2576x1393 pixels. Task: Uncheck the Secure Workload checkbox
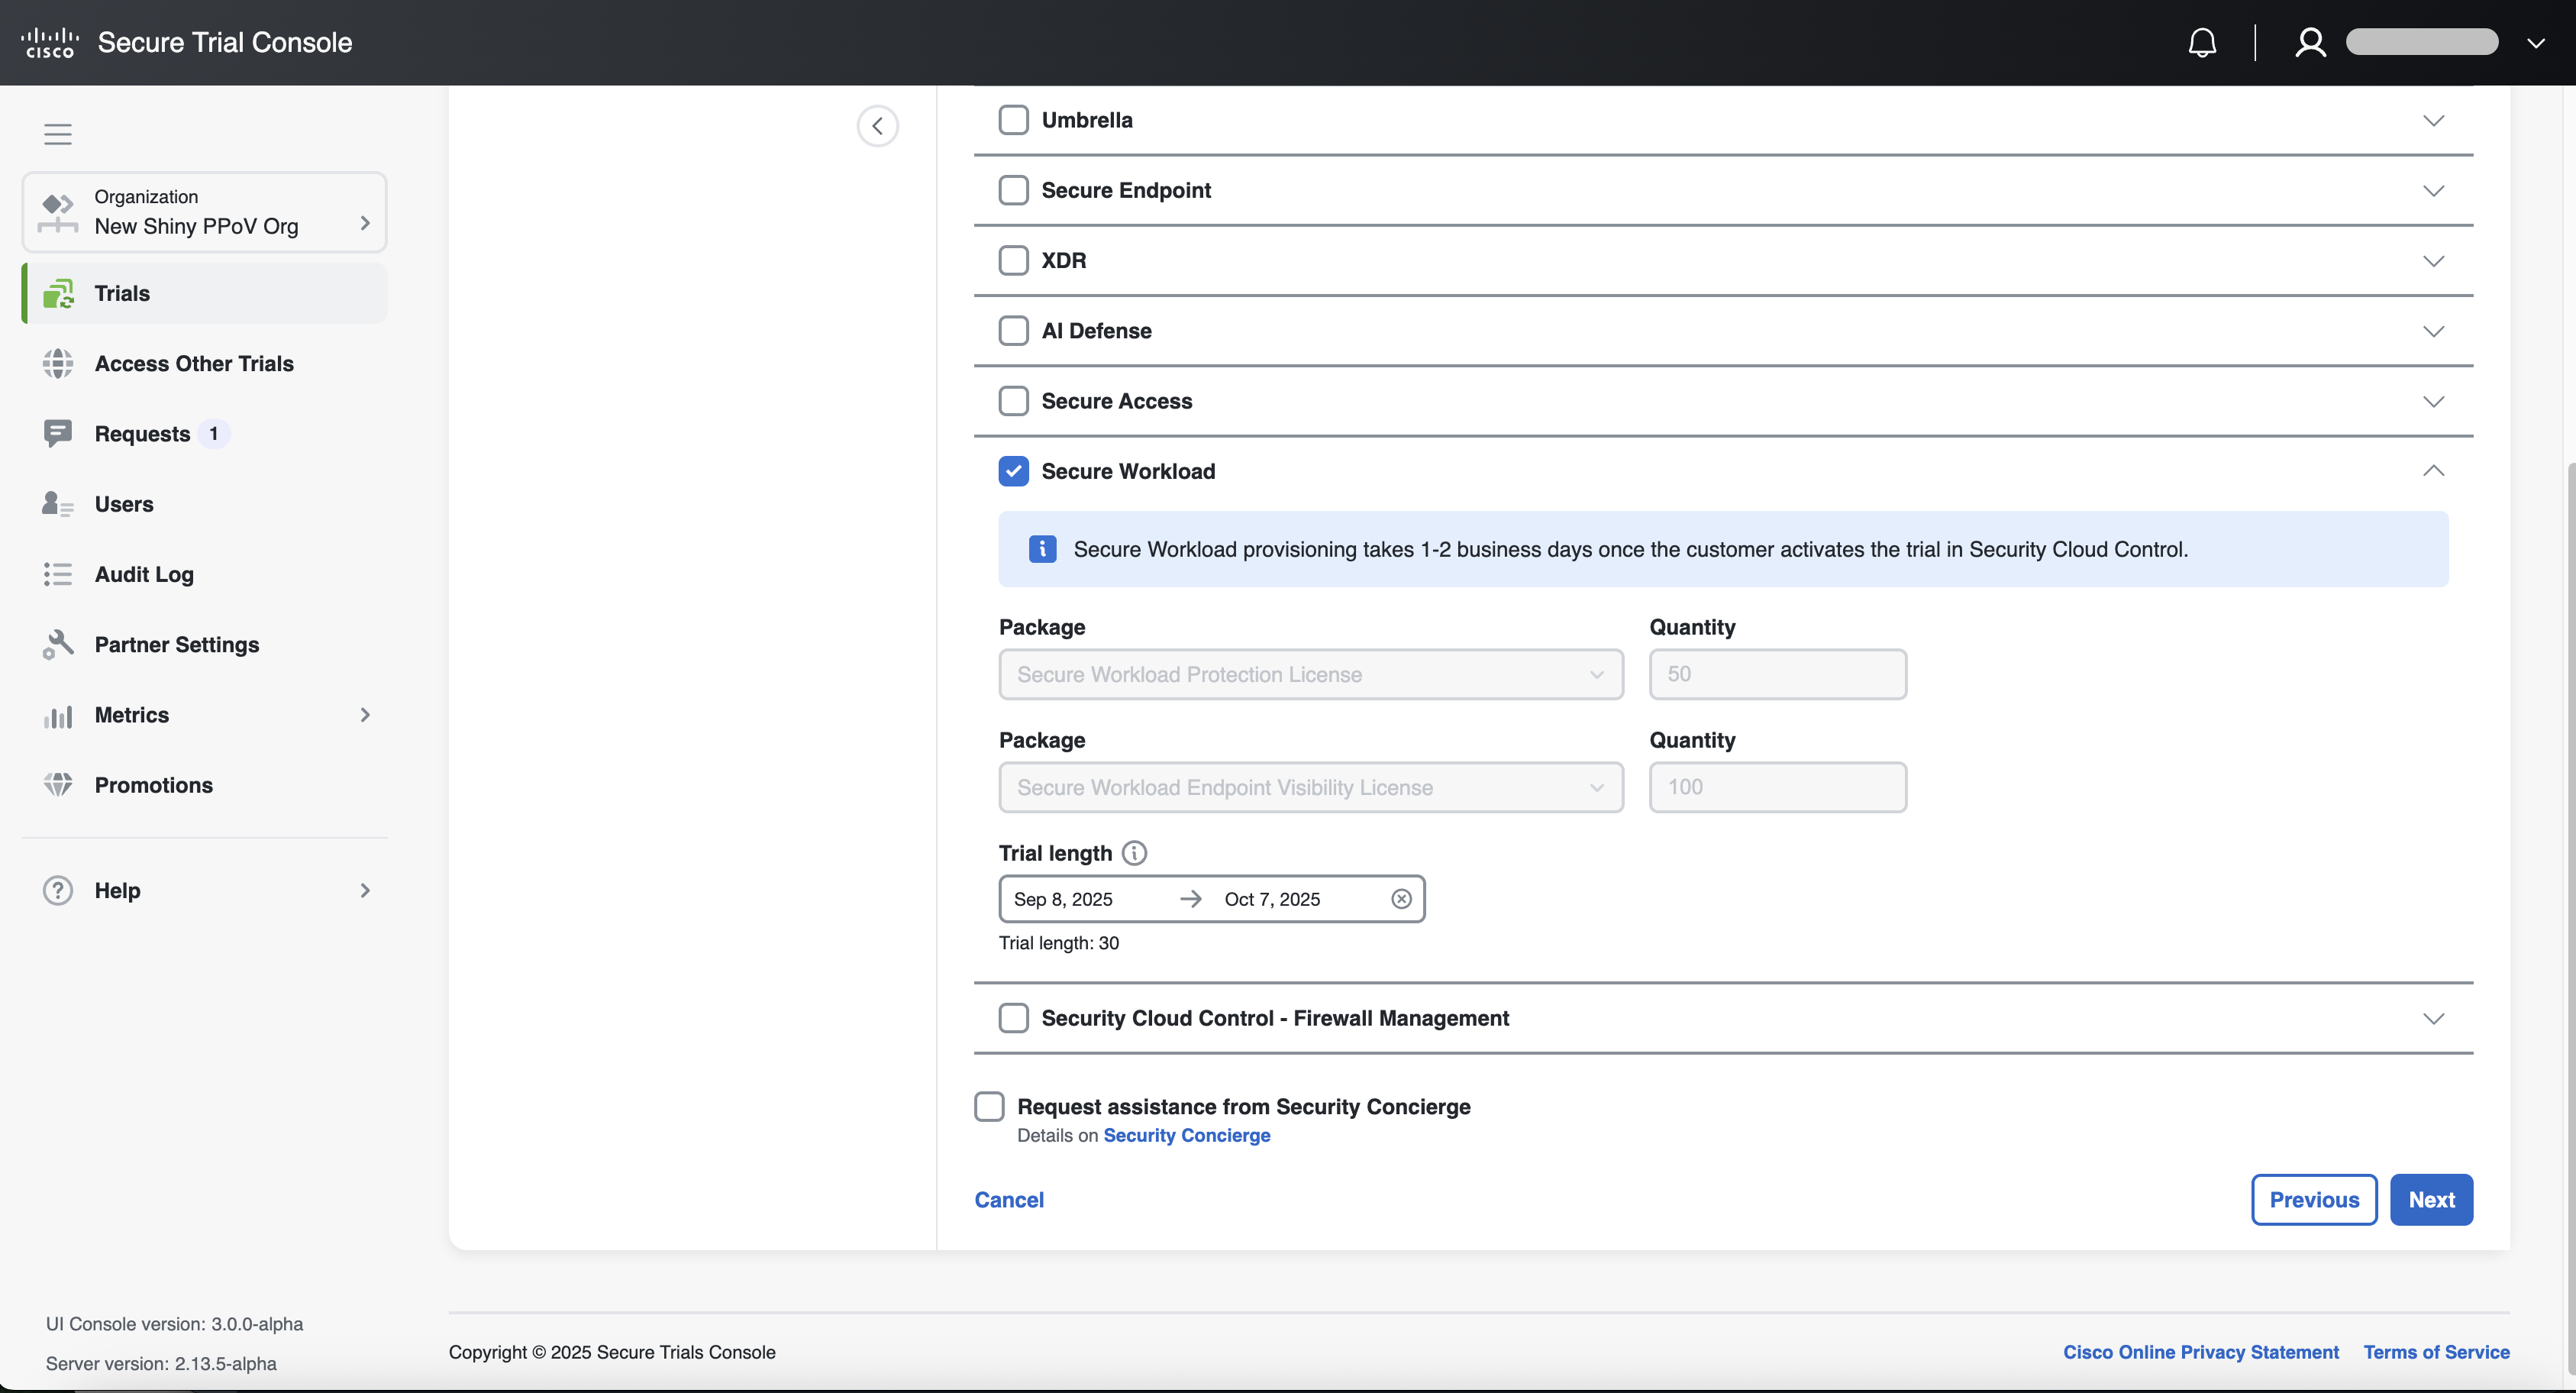click(x=1013, y=471)
